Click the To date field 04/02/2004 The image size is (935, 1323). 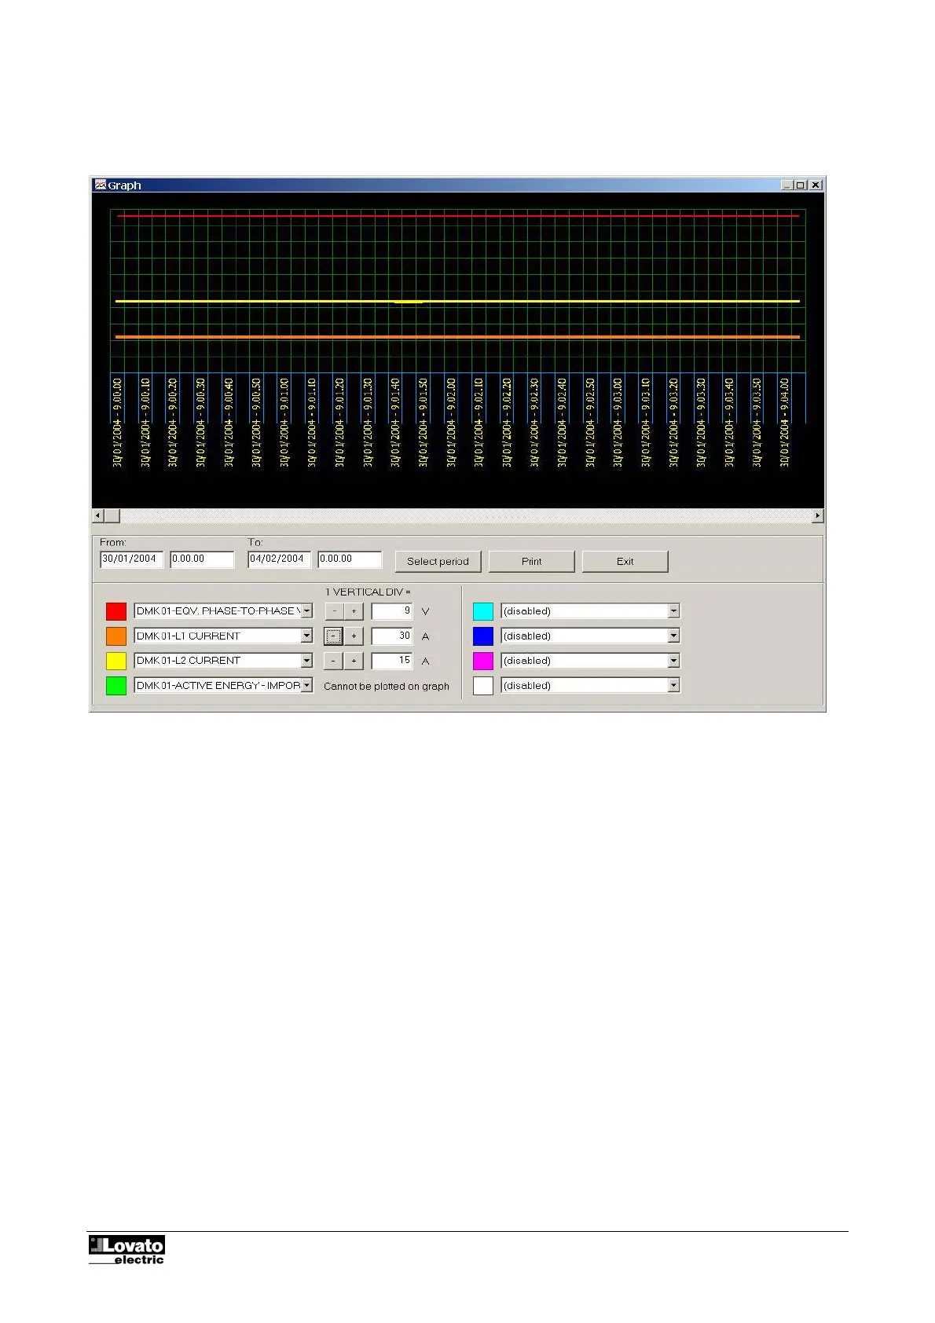280,559
